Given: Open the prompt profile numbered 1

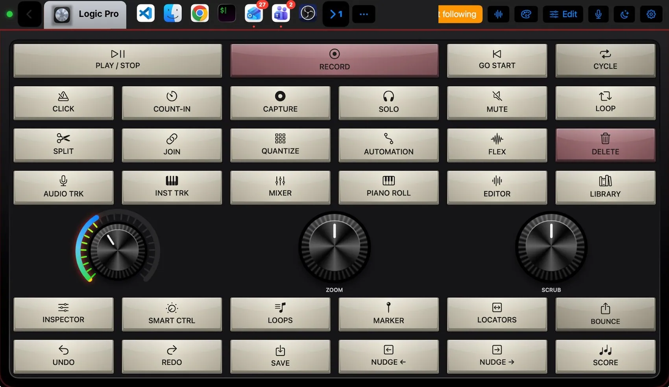Looking at the screenshot, I should pos(336,15).
